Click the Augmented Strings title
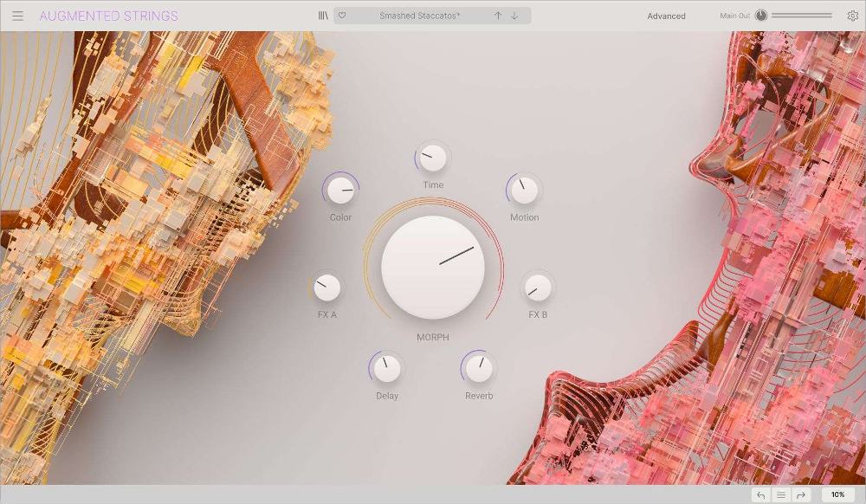This screenshot has width=866, height=504. [109, 16]
